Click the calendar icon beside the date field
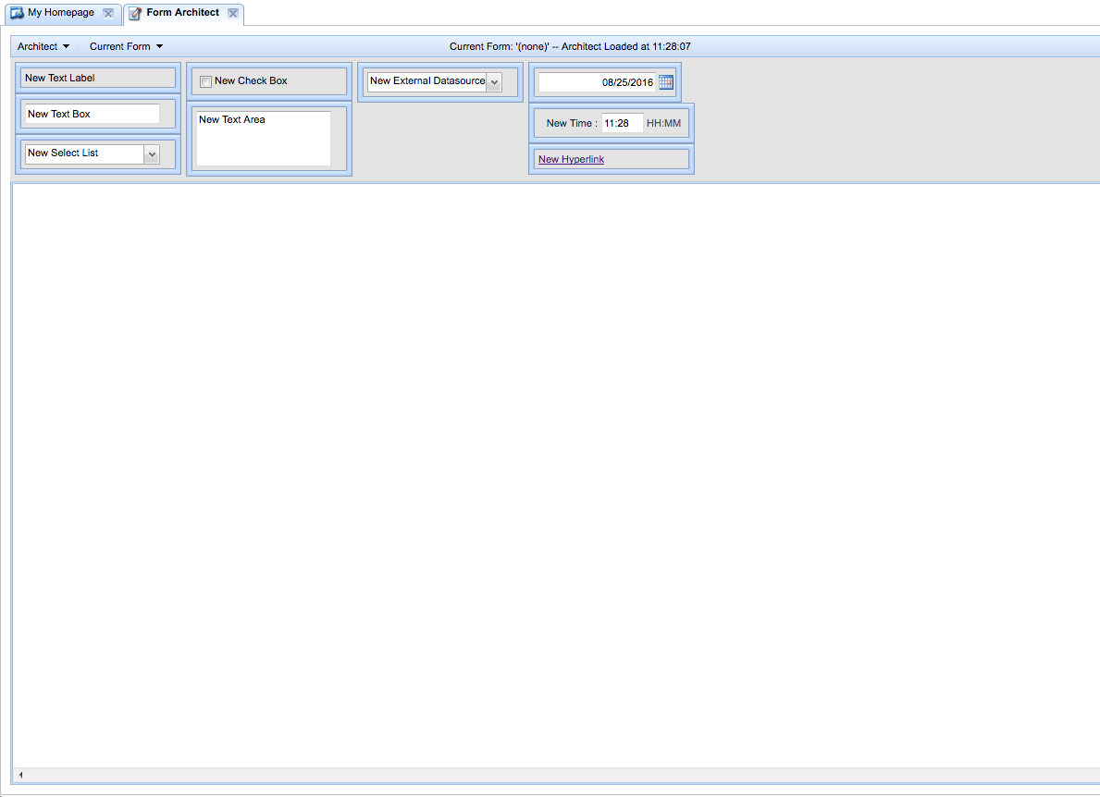 (666, 82)
